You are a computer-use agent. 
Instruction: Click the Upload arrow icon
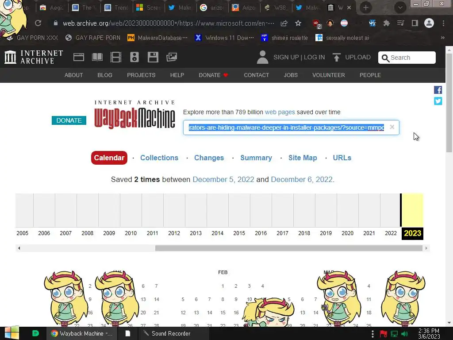click(x=336, y=57)
